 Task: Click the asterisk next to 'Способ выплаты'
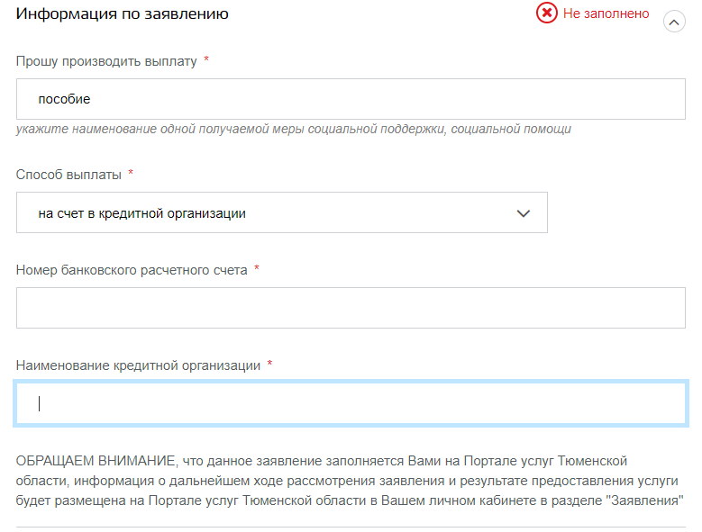pyautogui.click(x=131, y=173)
